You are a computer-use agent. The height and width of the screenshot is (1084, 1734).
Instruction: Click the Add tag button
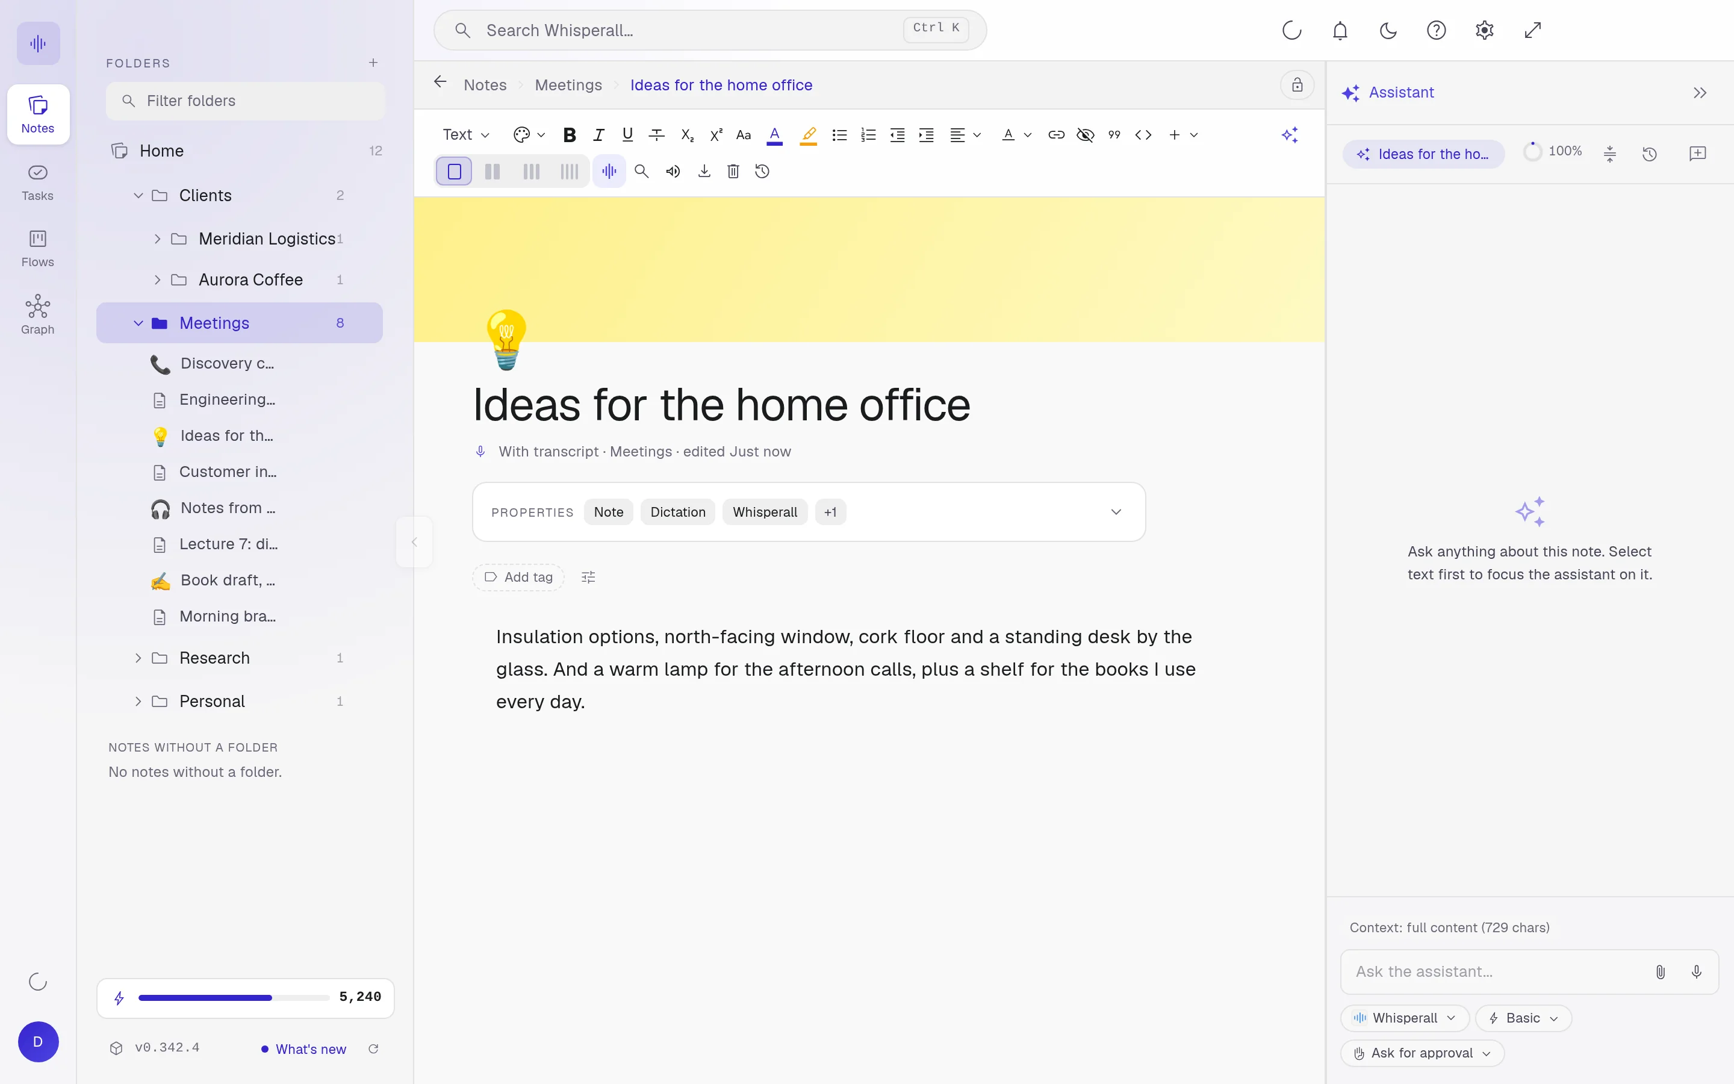coord(518,577)
